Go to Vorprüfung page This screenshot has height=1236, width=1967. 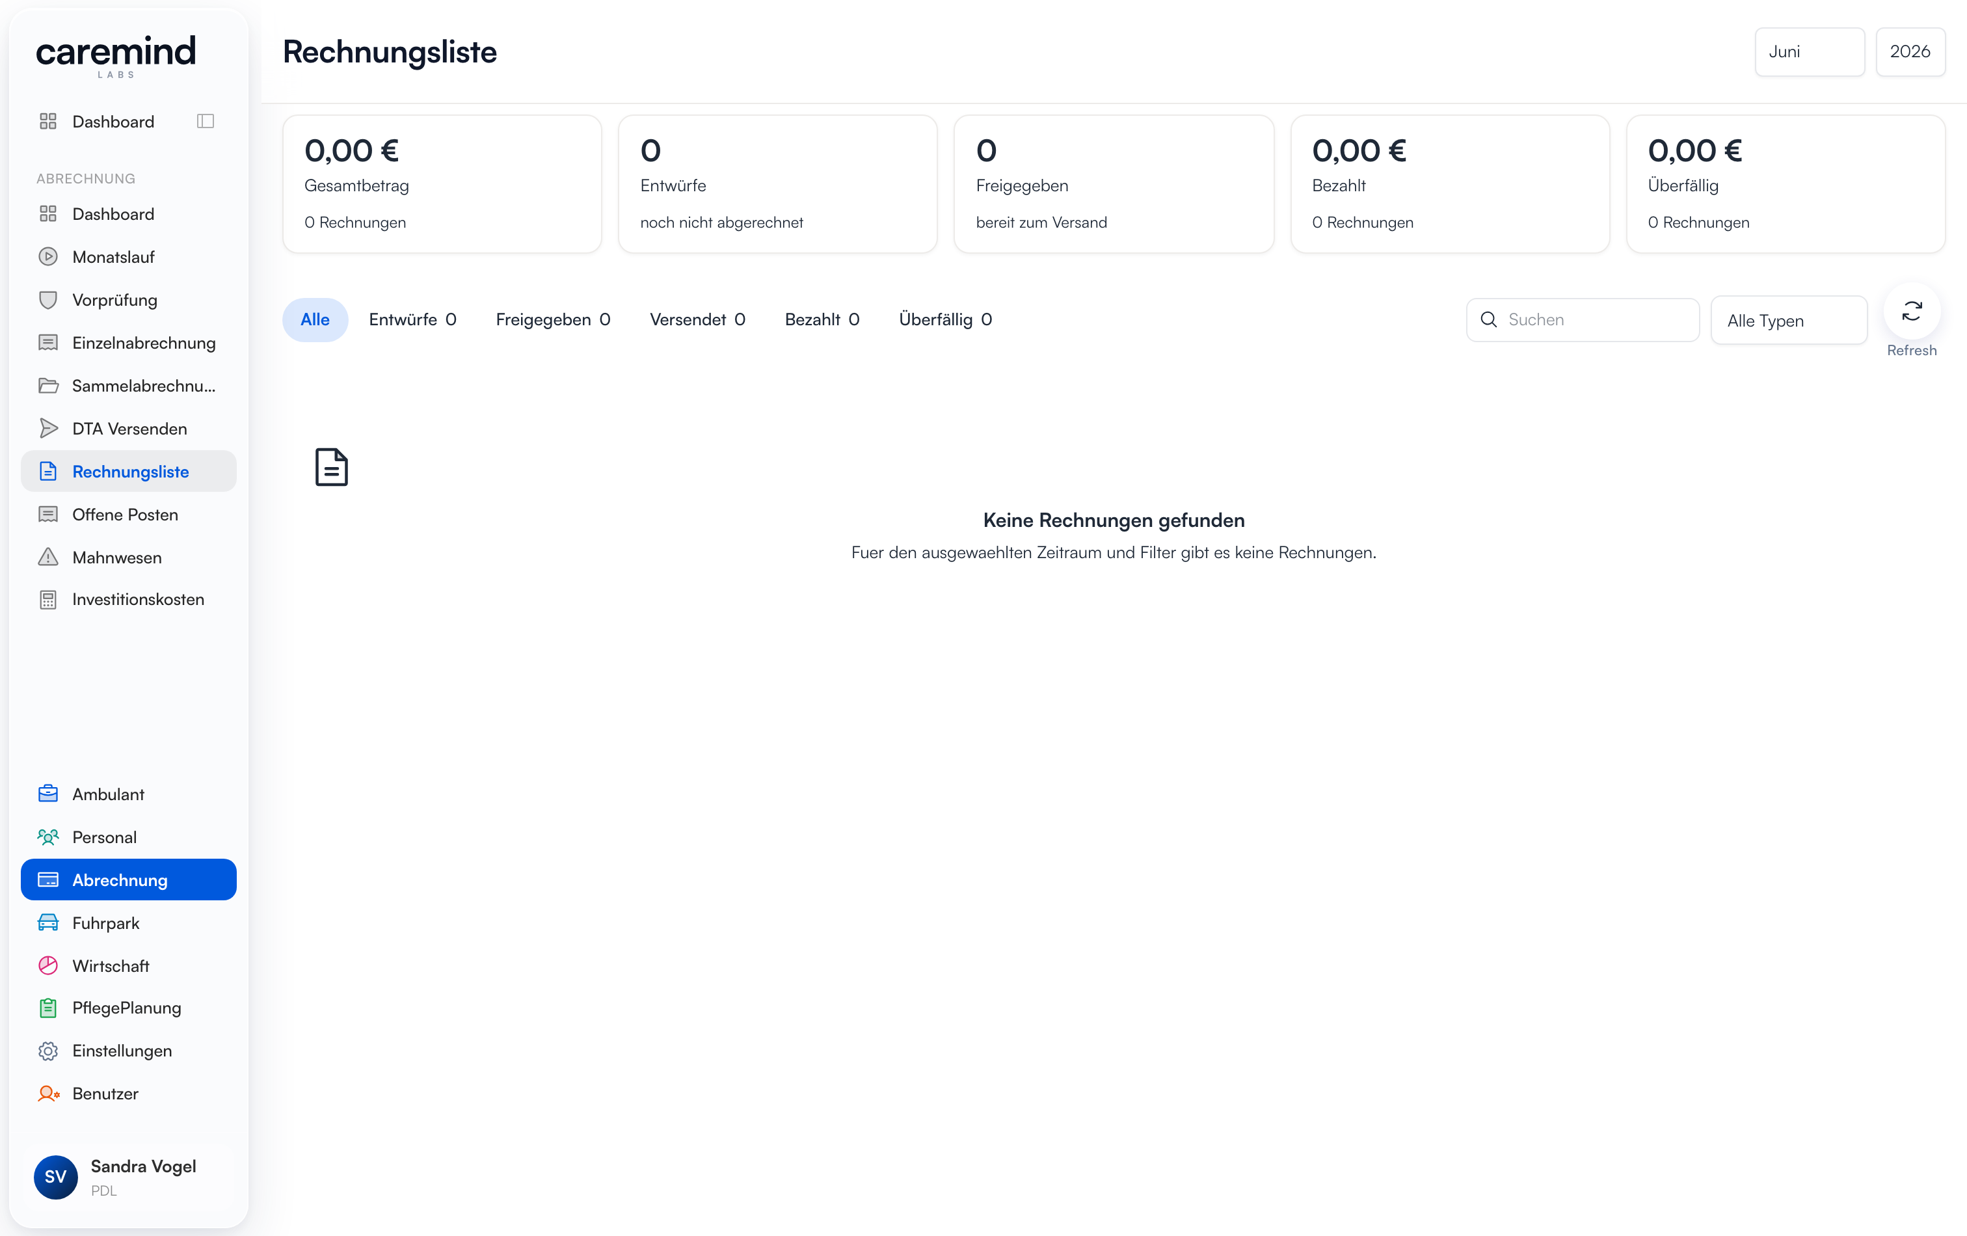point(128,300)
